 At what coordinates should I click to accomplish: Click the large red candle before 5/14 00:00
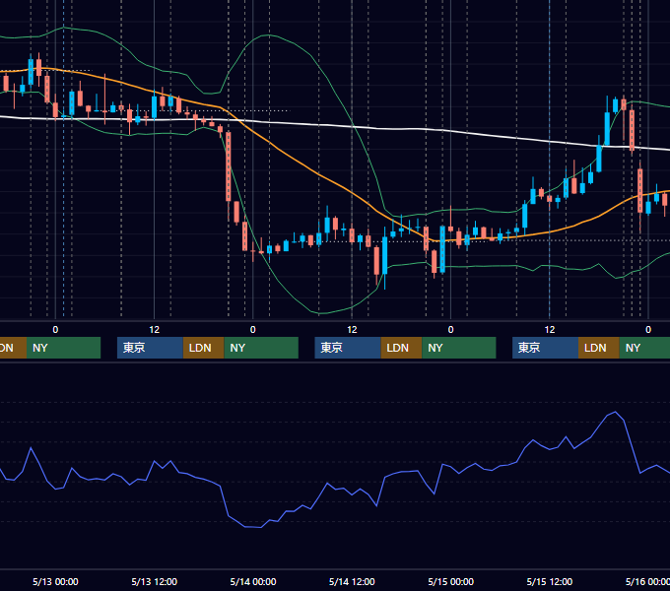pos(229,166)
